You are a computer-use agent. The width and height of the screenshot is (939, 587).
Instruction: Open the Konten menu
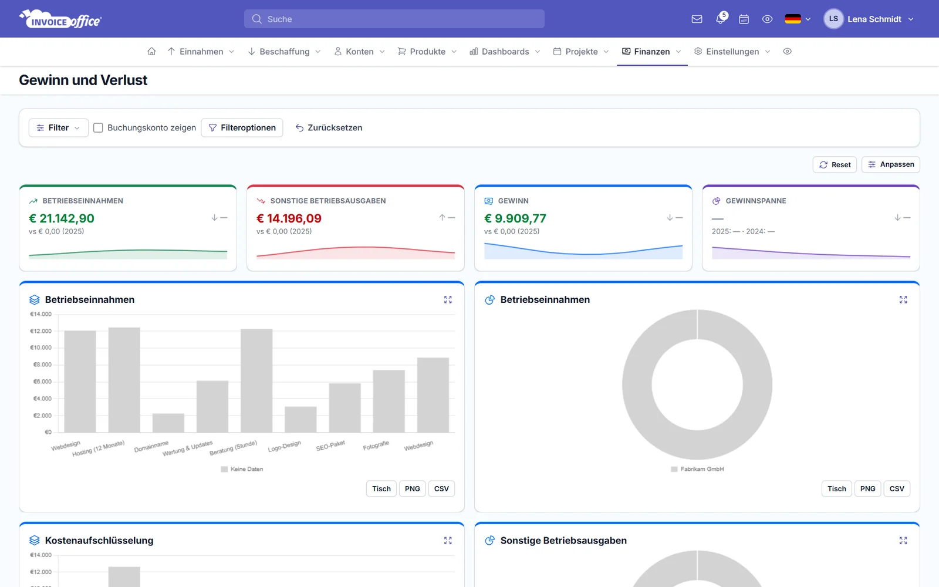(359, 52)
